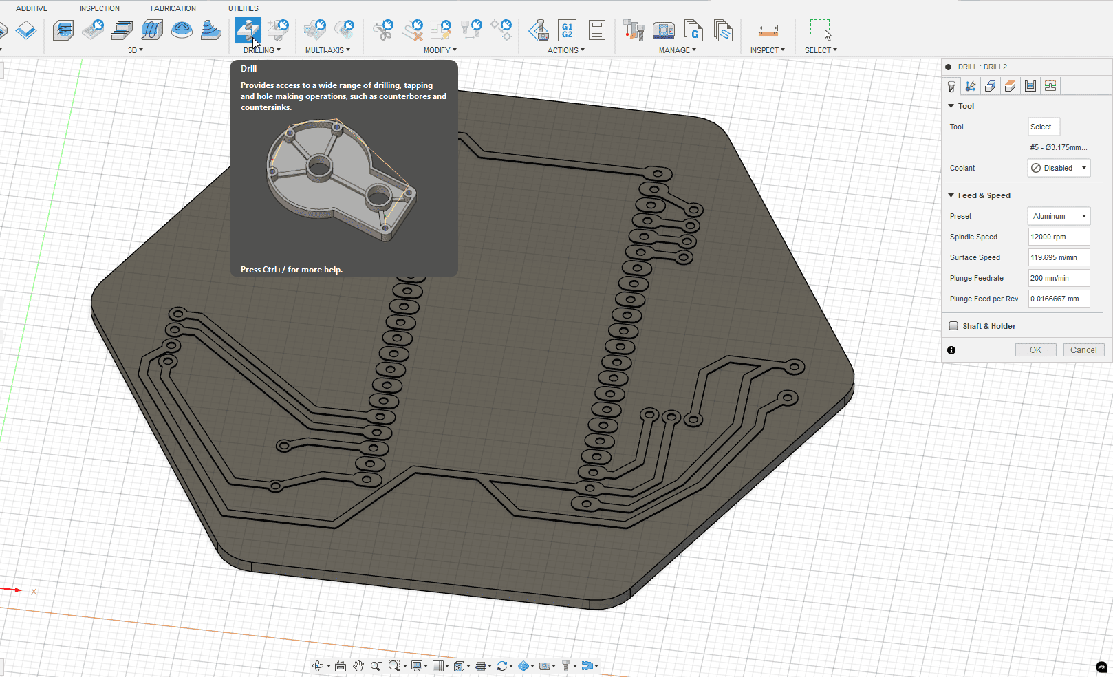1113x677 pixels.
Task: Pick the 3D Parallel toolpath icon
Action: [152, 30]
